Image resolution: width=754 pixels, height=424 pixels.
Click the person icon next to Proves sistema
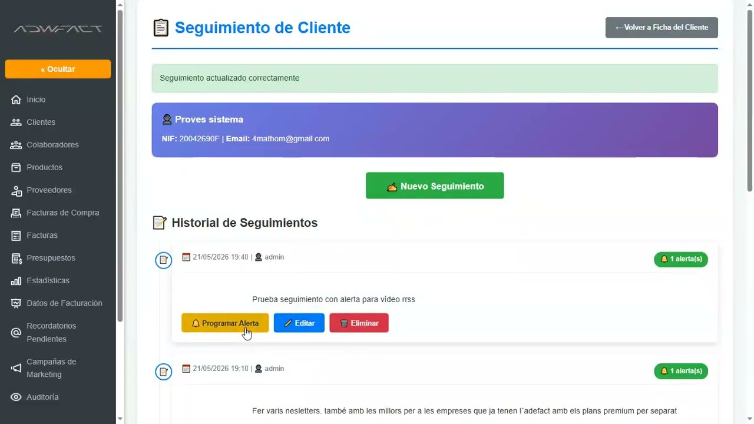coord(167,120)
